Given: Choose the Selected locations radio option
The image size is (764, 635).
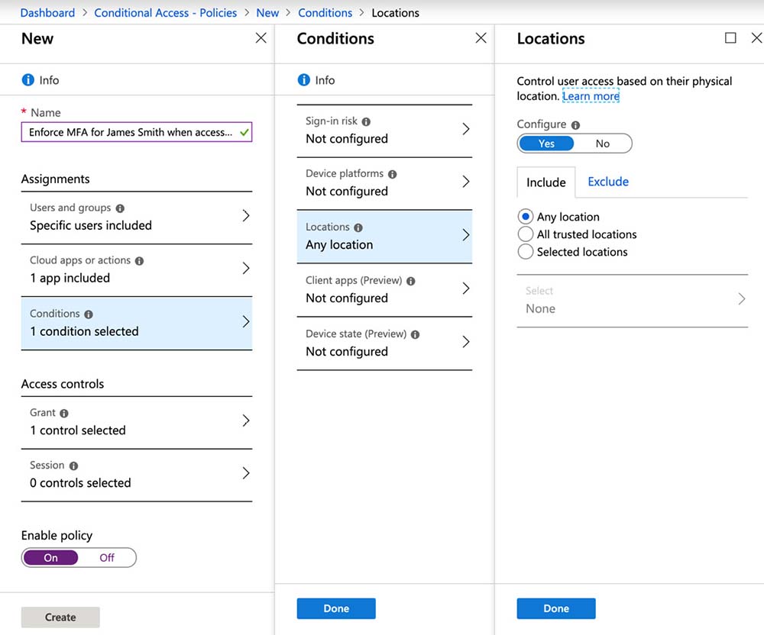Looking at the screenshot, I should [x=526, y=252].
